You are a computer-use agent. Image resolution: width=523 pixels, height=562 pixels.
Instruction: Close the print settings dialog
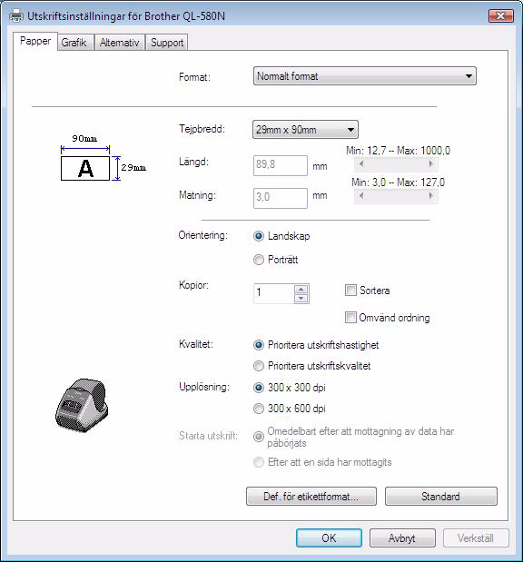pos(501,15)
